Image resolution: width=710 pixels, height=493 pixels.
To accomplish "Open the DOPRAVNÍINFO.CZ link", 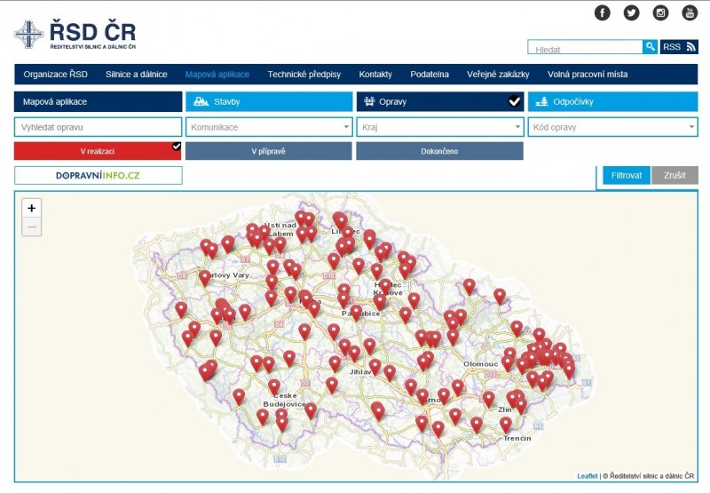I will tap(99, 175).
